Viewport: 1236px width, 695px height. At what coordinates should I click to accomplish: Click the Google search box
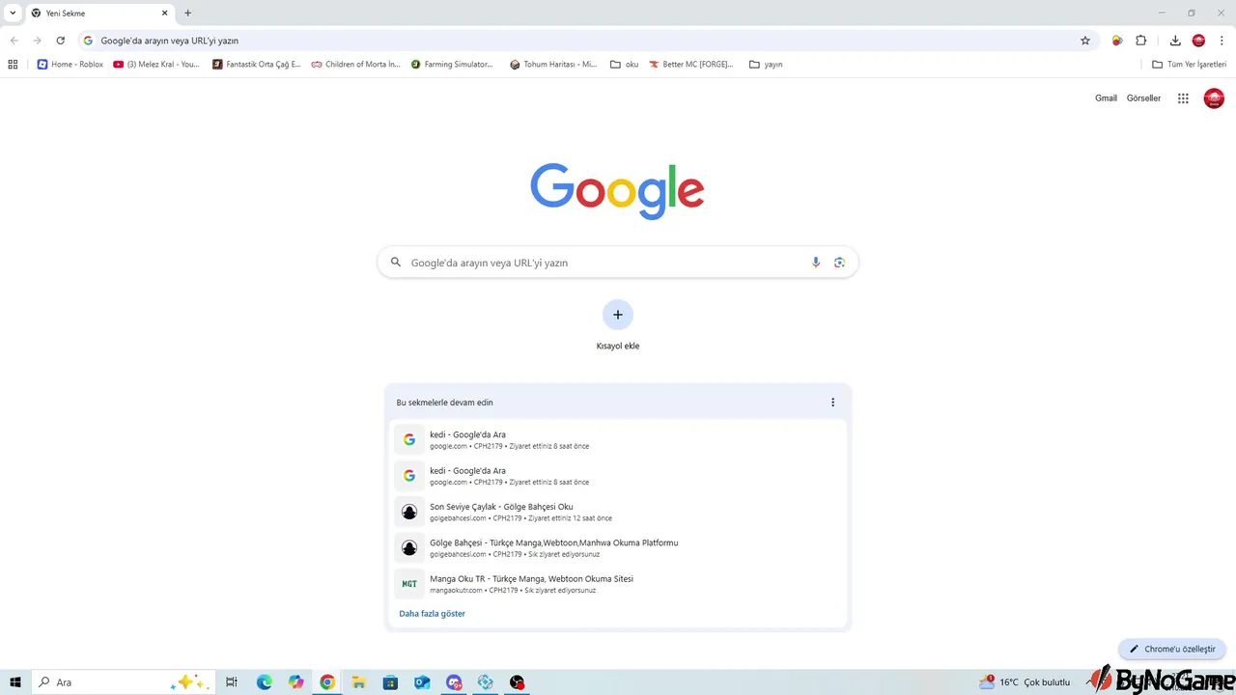pyautogui.click(x=618, y=263)
